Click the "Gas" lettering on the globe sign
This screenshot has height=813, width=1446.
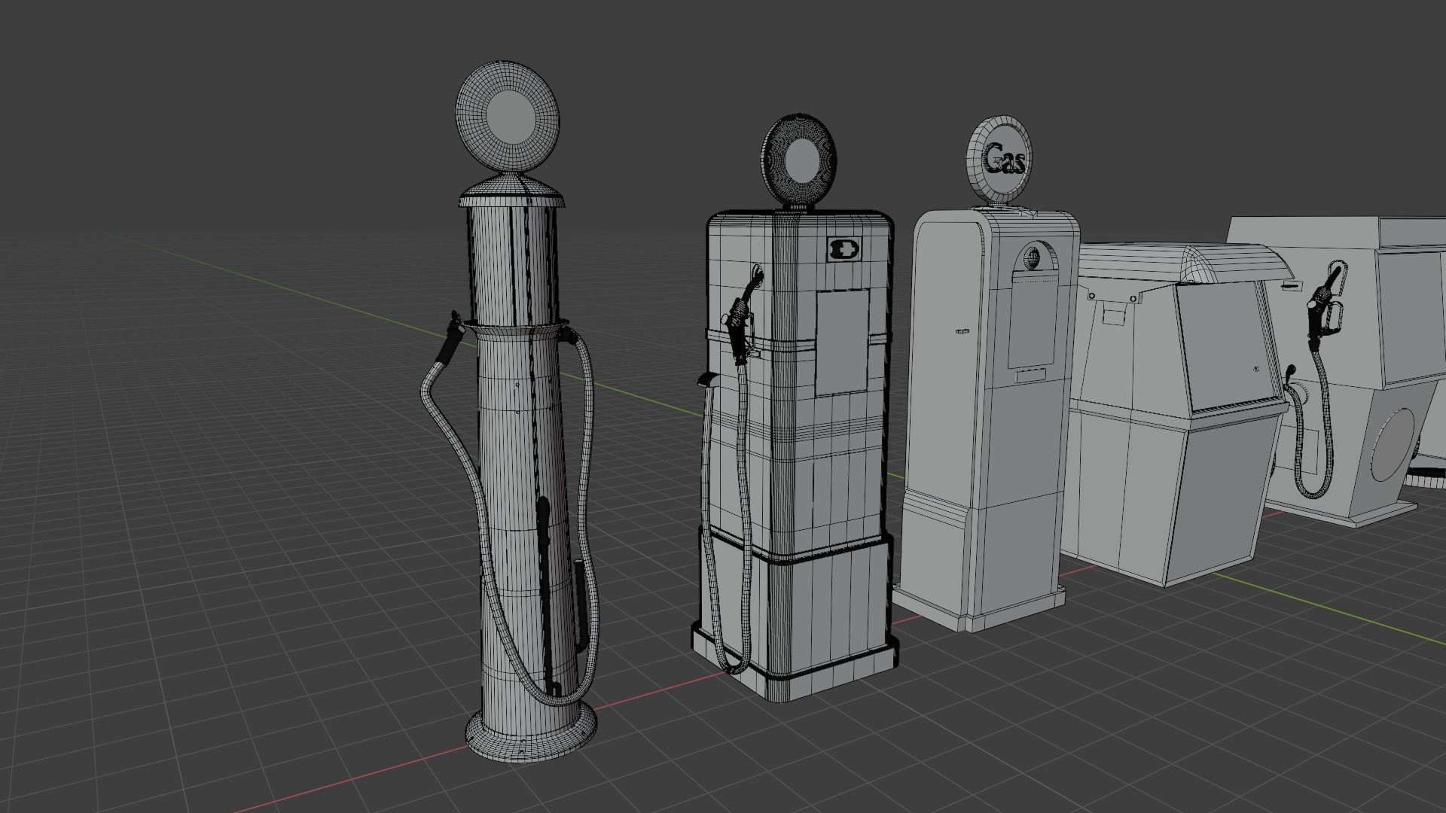coord(1005,160)
